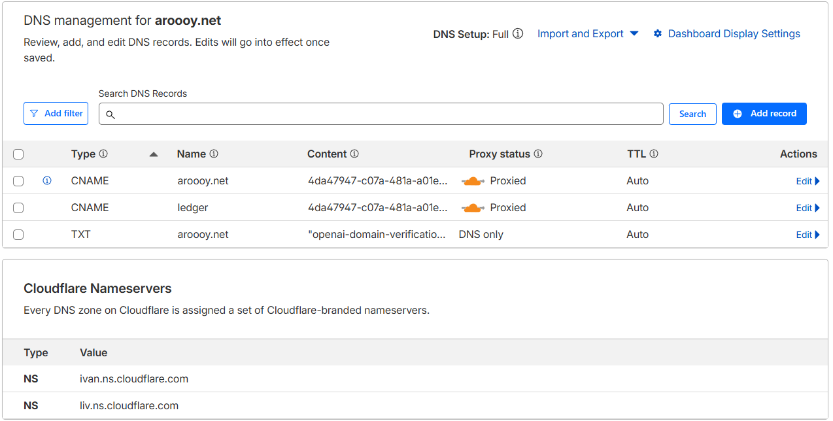Click the info icon beside Type column header
Viewport: 833px width, 421px height.
[103, 154]
